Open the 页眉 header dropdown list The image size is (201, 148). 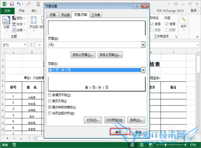143,45
